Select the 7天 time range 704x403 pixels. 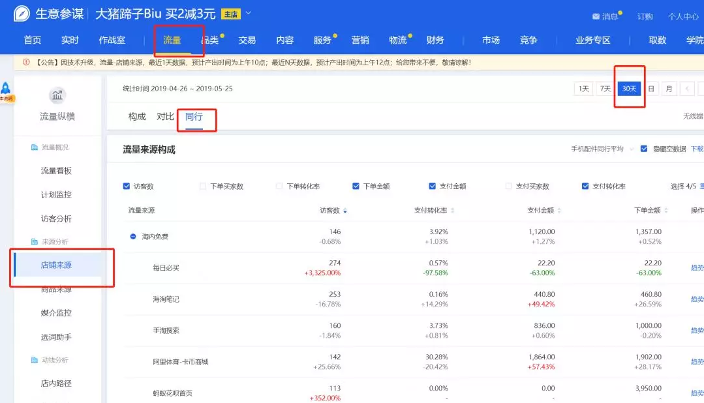coord(605,89)
